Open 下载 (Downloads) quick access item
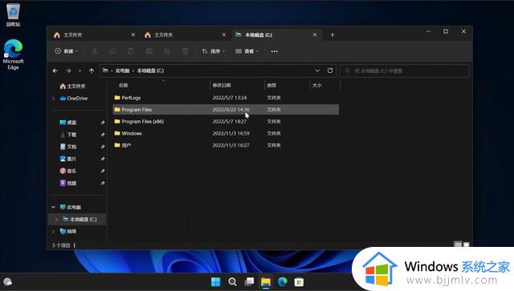Screen dimensions: 514x291 (67, 135)
